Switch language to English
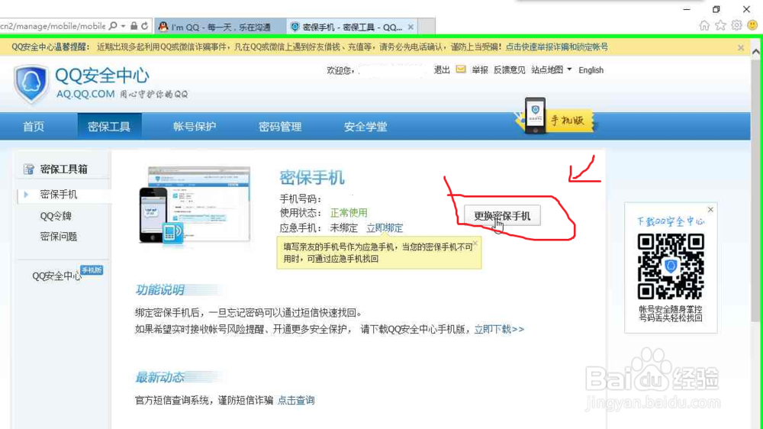The image size is (763, 429). point(591,70)
